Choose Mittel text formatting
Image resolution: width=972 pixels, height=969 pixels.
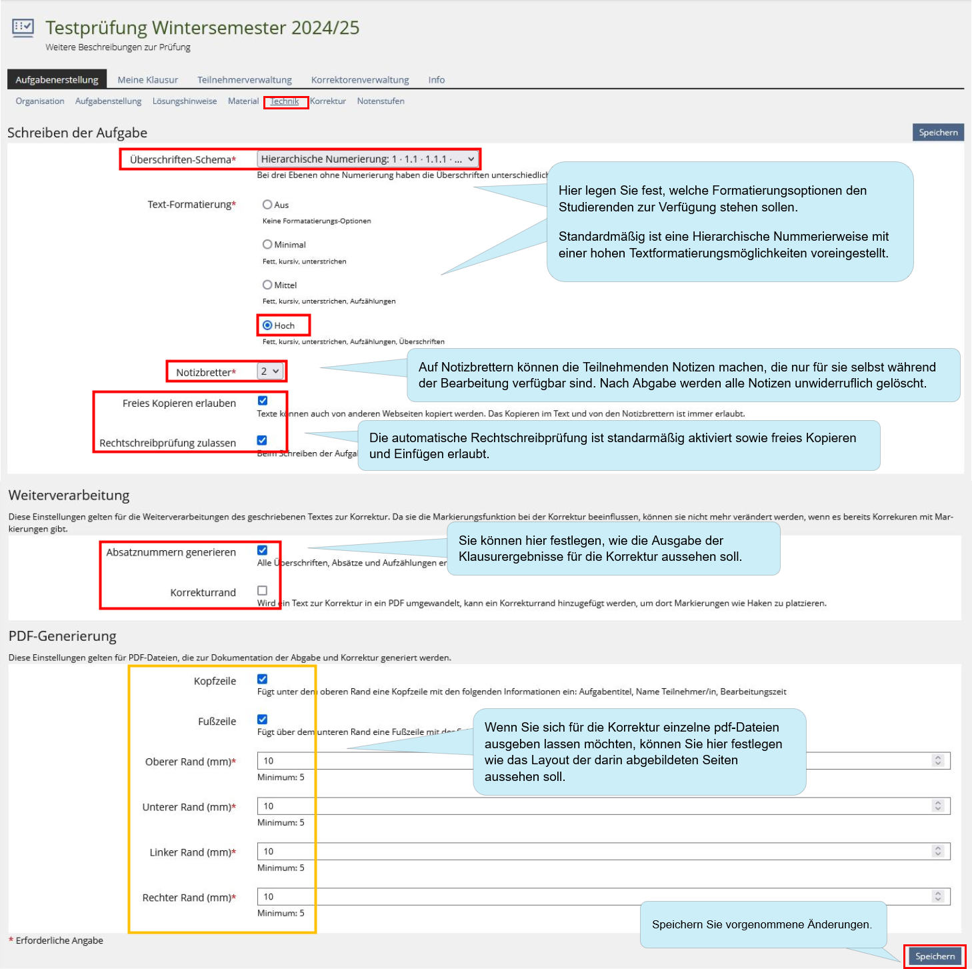pyautogui.click(x=267, y=285)
